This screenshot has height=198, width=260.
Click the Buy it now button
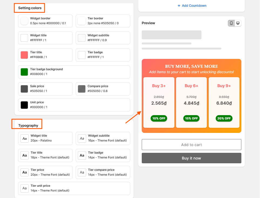point(191,158)
